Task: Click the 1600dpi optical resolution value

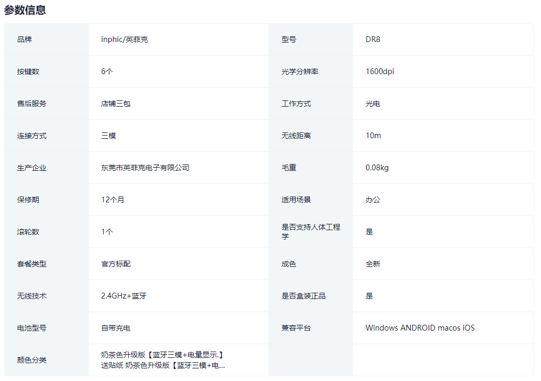Action: click(x=379, y=71)
